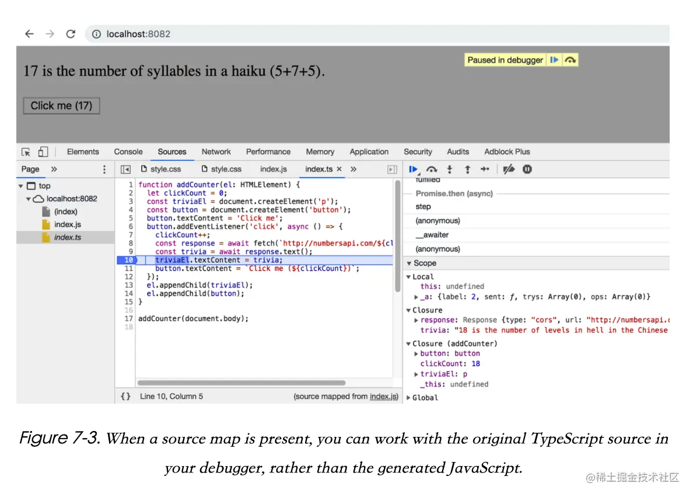Screen dimensions: 693x497
Task: Click the pretty print braces icon
Action: point(125,396)
